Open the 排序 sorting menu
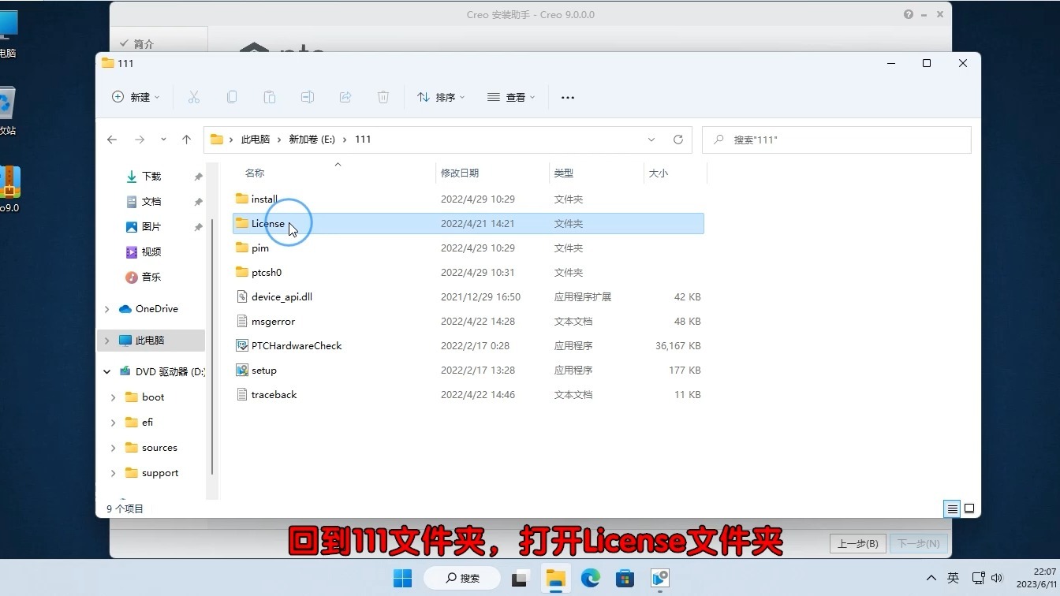Screen dimensions: 1060x596 click(x=441, y=97)
